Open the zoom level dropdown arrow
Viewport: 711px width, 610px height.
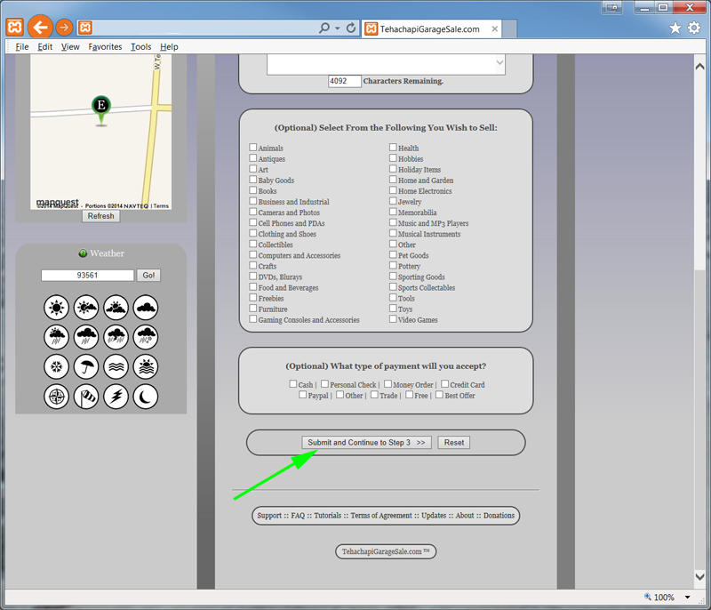(x=687, y=598)
